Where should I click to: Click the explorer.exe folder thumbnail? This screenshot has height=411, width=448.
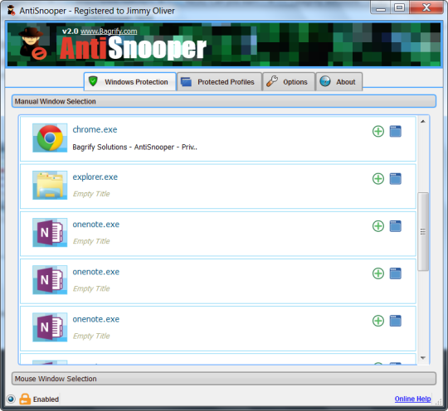click(50, 186)
